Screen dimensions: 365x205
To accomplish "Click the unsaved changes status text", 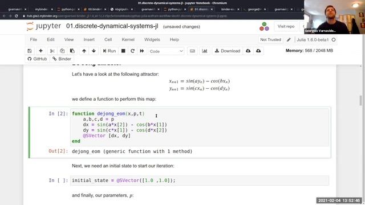I will pos(181,27).
